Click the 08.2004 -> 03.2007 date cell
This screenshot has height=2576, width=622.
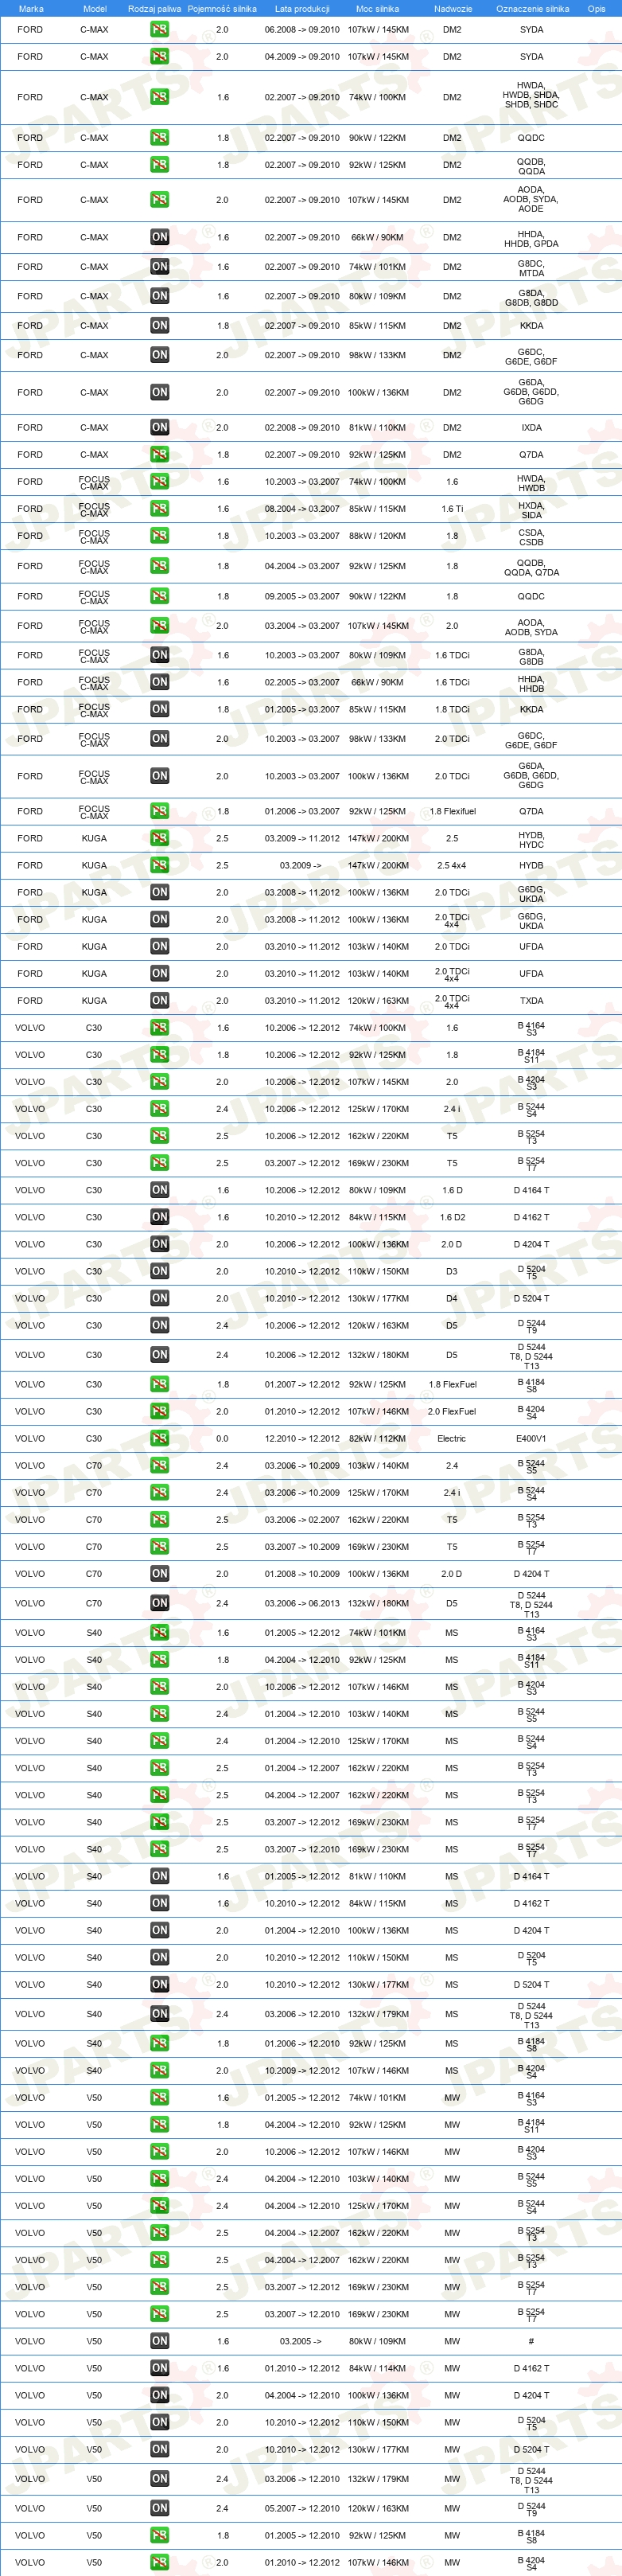point(301,509)
